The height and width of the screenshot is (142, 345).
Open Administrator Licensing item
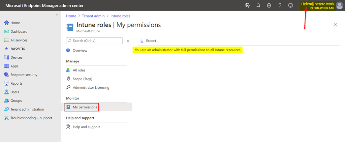[x=91, y=87]
